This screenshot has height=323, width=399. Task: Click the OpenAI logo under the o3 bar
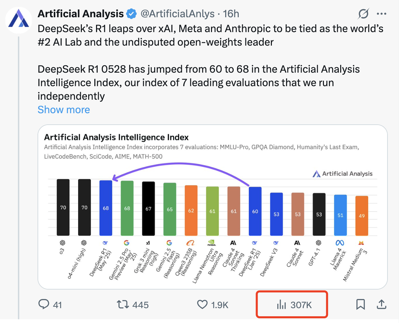[x=63, y=242]
